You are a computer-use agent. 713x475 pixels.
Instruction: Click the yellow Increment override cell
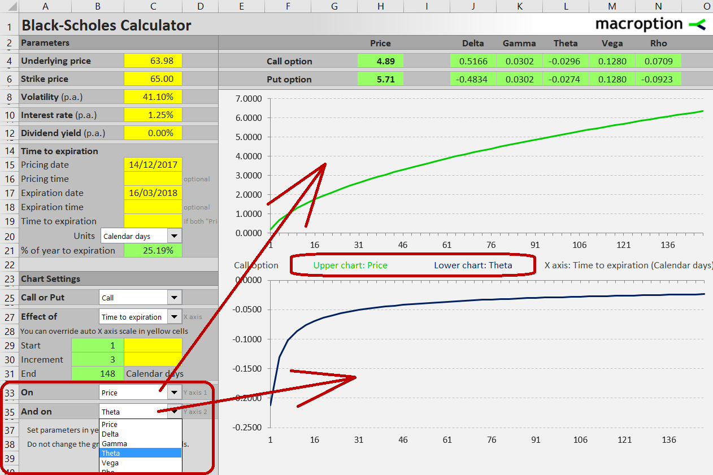tap(153, 360)
